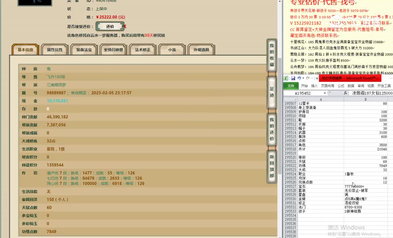Click the 师门贡献 value 46,390,182
393x238 pixels.
[57, 117]
